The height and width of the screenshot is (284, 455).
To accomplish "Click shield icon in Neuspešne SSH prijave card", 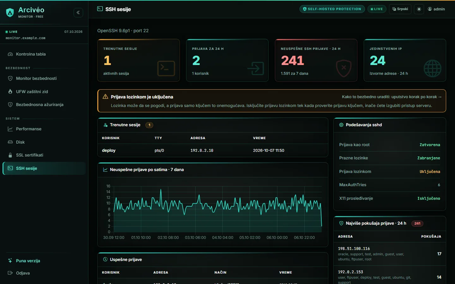I will tap(344, 68).
